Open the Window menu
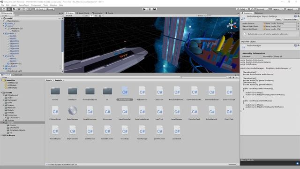The width and height of the screenshot is (300, 169). (x=53, y=5)
